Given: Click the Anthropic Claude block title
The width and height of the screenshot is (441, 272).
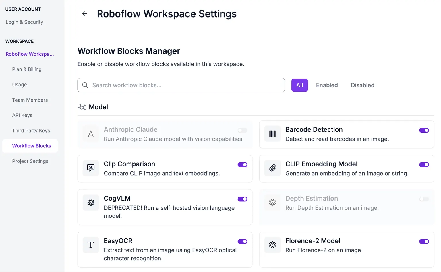Looking at the screenshot, I should 131,130.
